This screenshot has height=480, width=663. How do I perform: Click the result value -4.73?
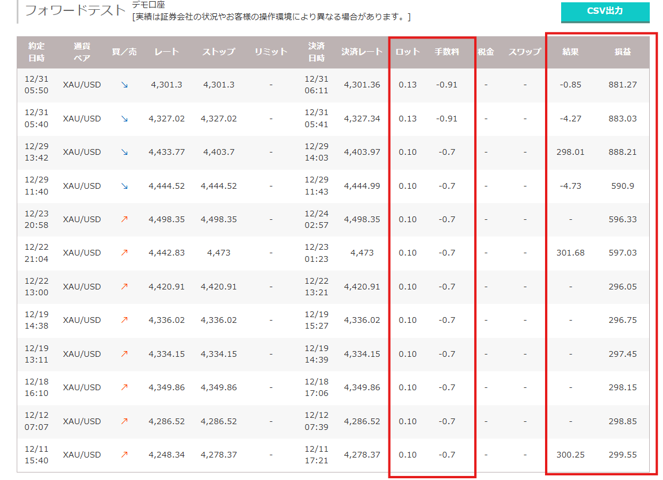pos(570,186)
